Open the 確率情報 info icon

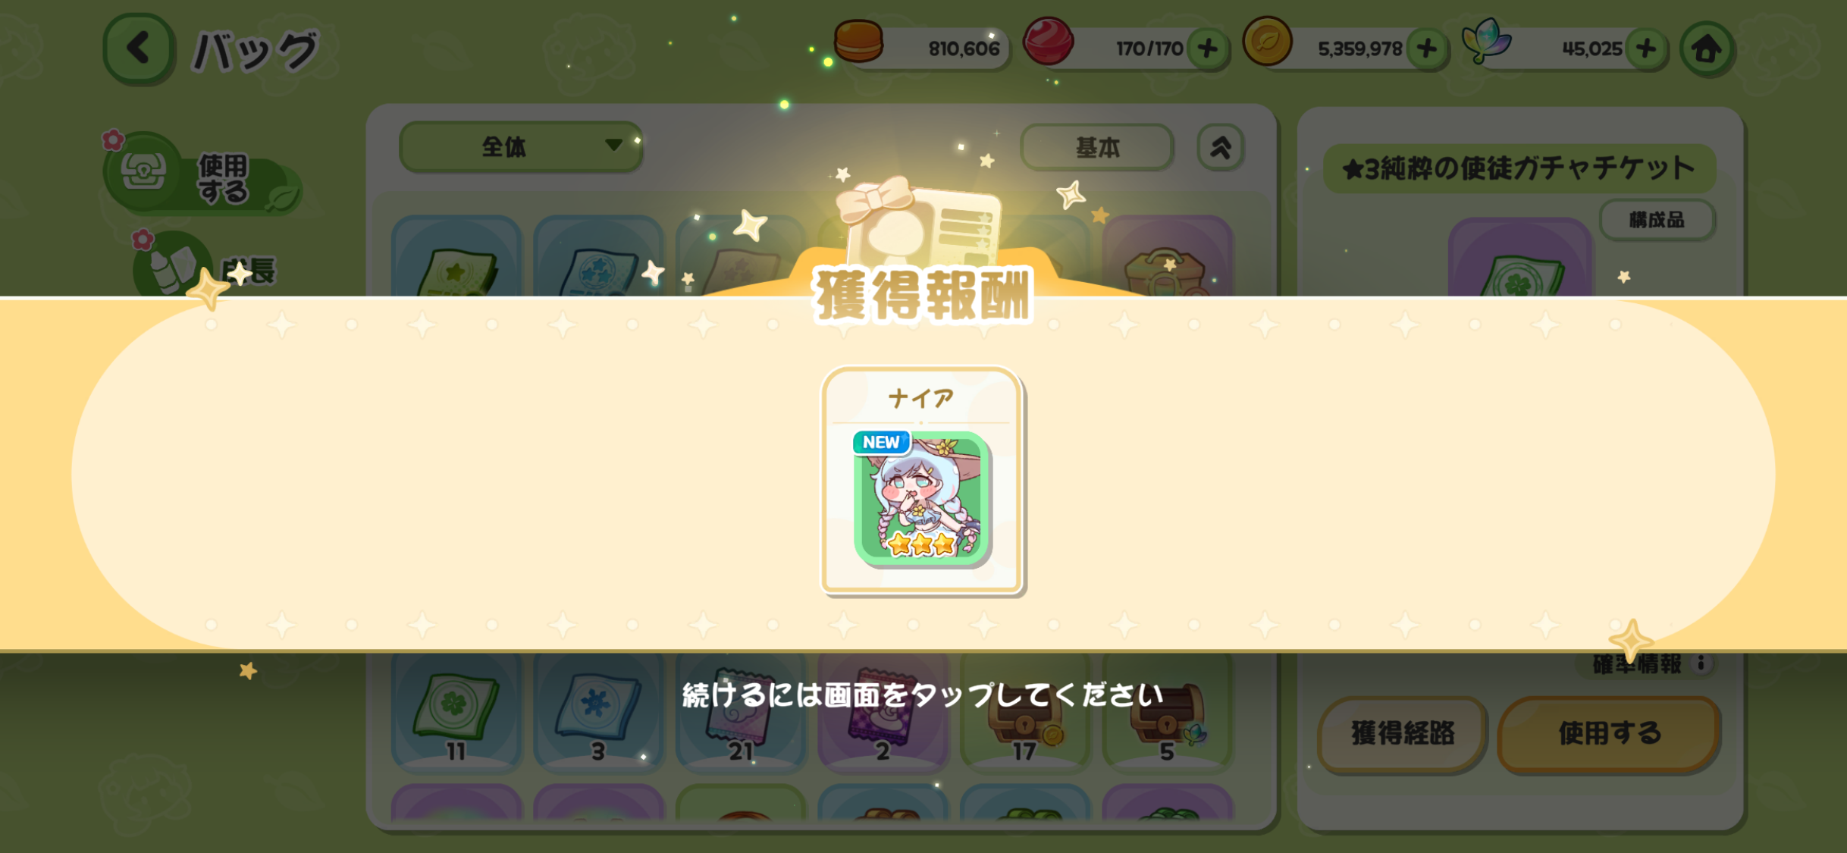pyautogui.click(x=1701, y=663)
